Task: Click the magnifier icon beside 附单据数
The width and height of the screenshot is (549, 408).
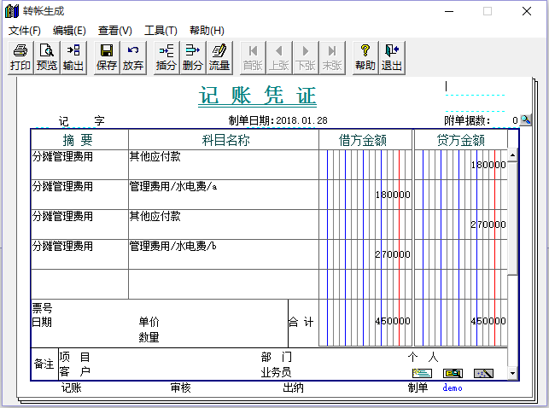Action: (526, 120)
